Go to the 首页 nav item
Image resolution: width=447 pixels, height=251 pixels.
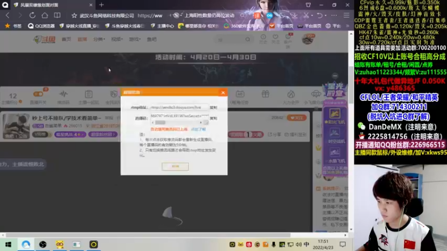pos(66,39)
